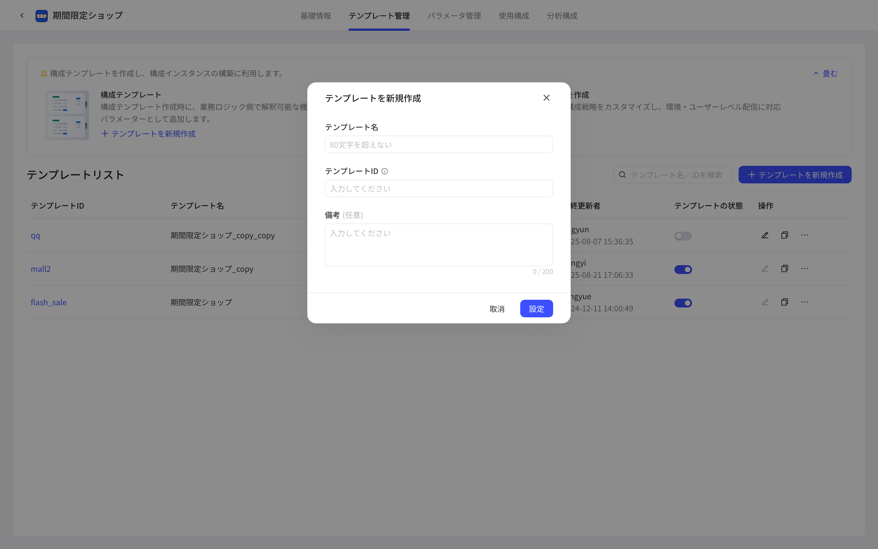Viewport: 878px width, 549px height.
Task: Click the 期間限定ショップ_copy_copy name cell
Action: click(223, 235)
